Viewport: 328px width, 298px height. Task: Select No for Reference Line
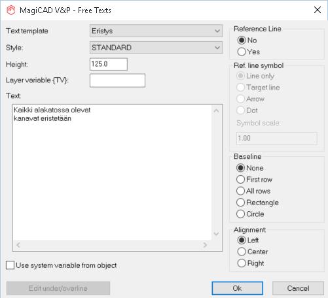pyautogui.click(x=247, y=41)
